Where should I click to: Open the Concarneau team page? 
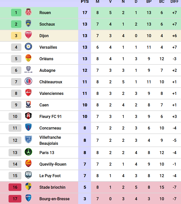pyautogui.click(x=50, y=128)
